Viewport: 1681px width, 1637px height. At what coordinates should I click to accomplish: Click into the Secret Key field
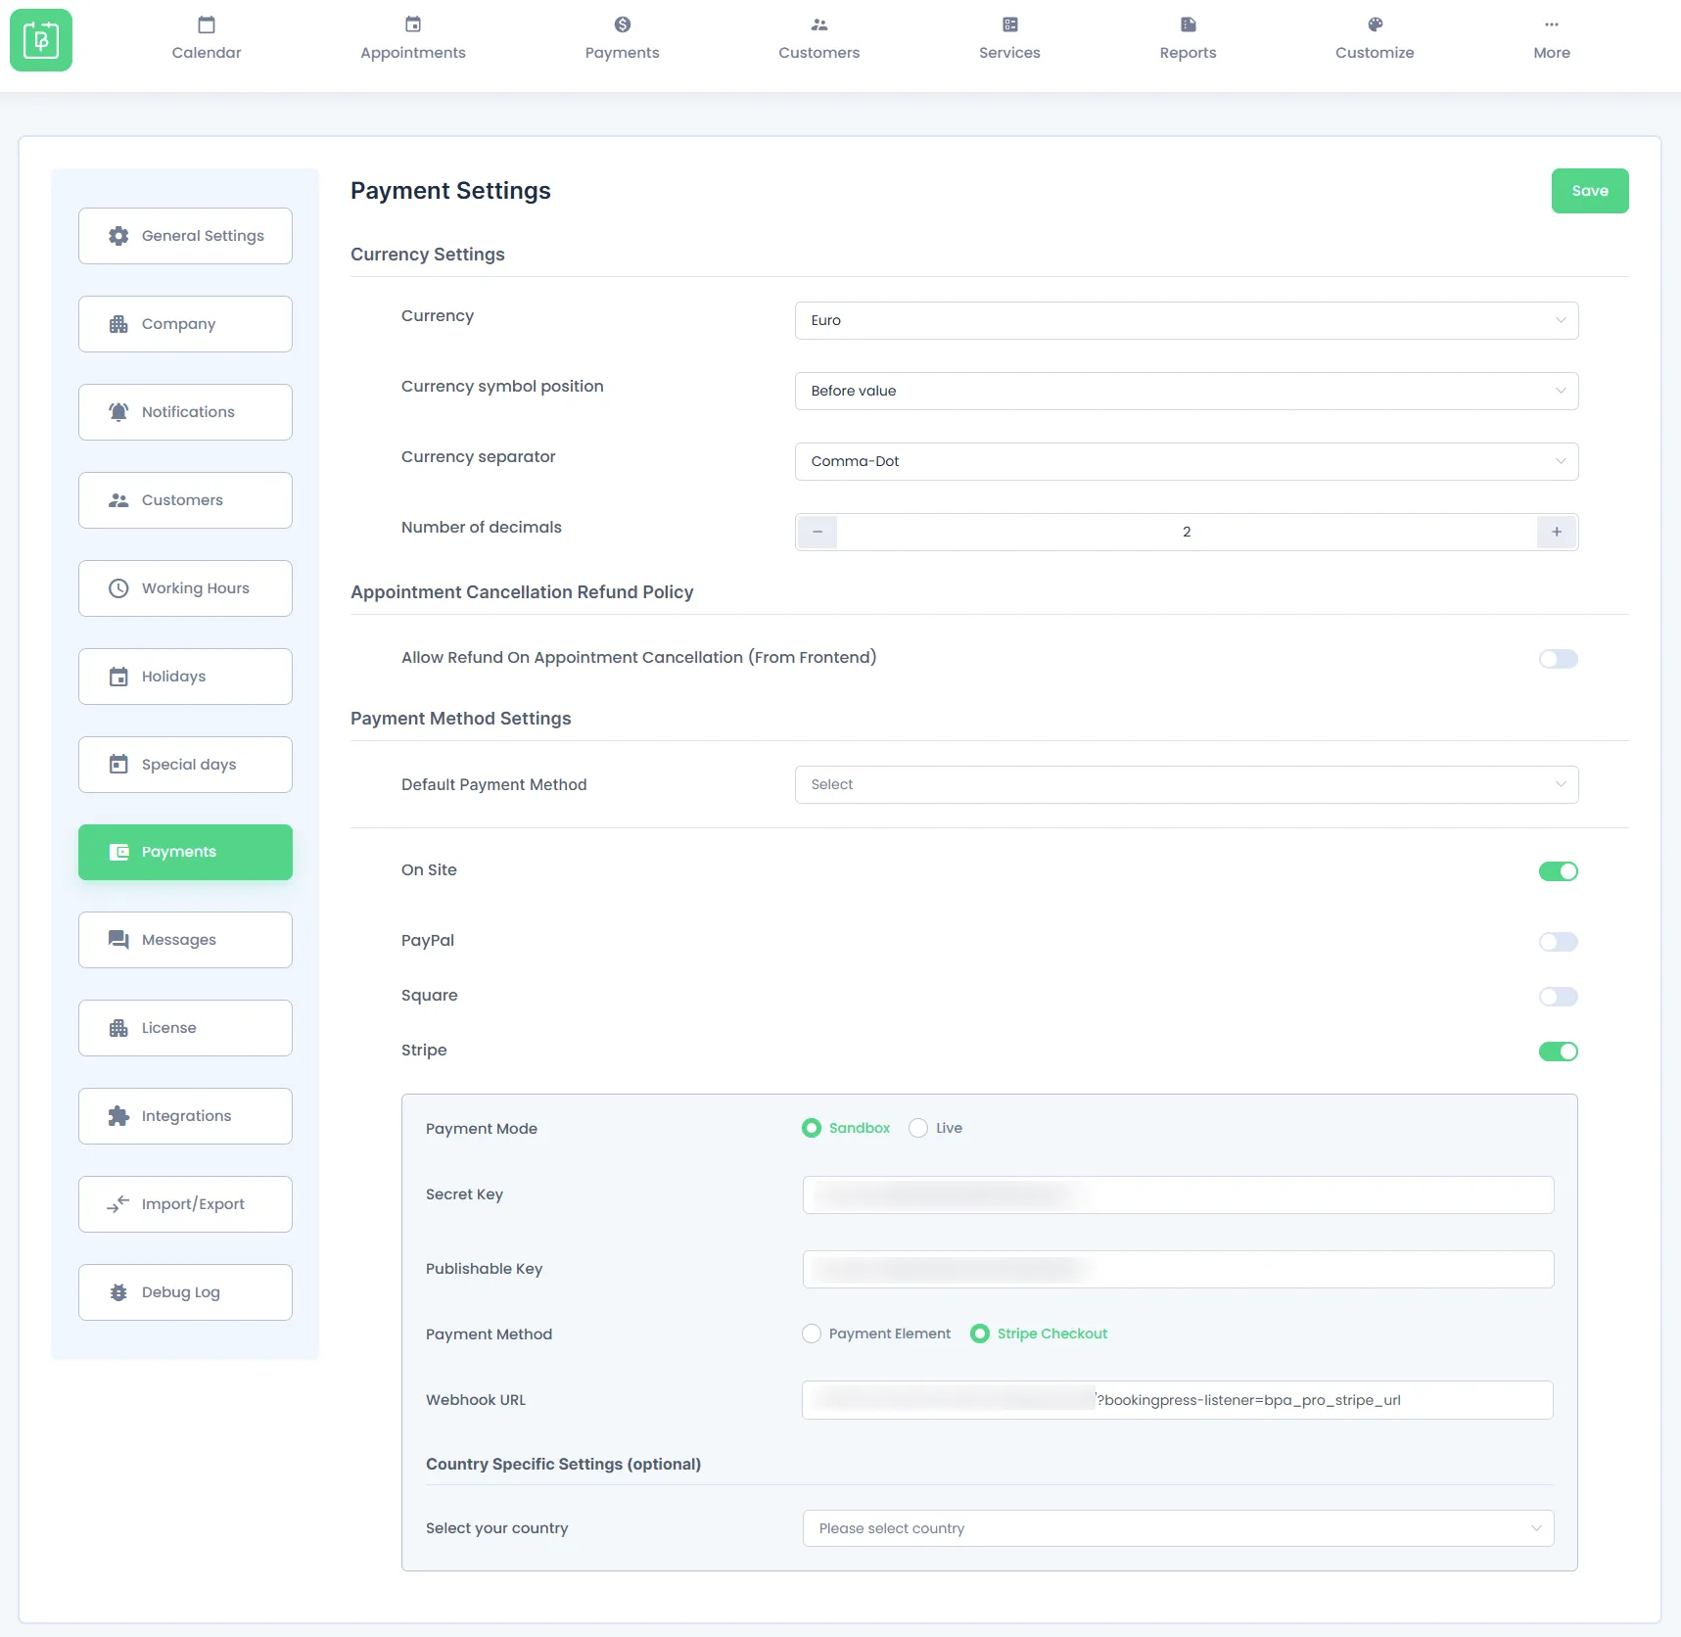point(1179,1194)
